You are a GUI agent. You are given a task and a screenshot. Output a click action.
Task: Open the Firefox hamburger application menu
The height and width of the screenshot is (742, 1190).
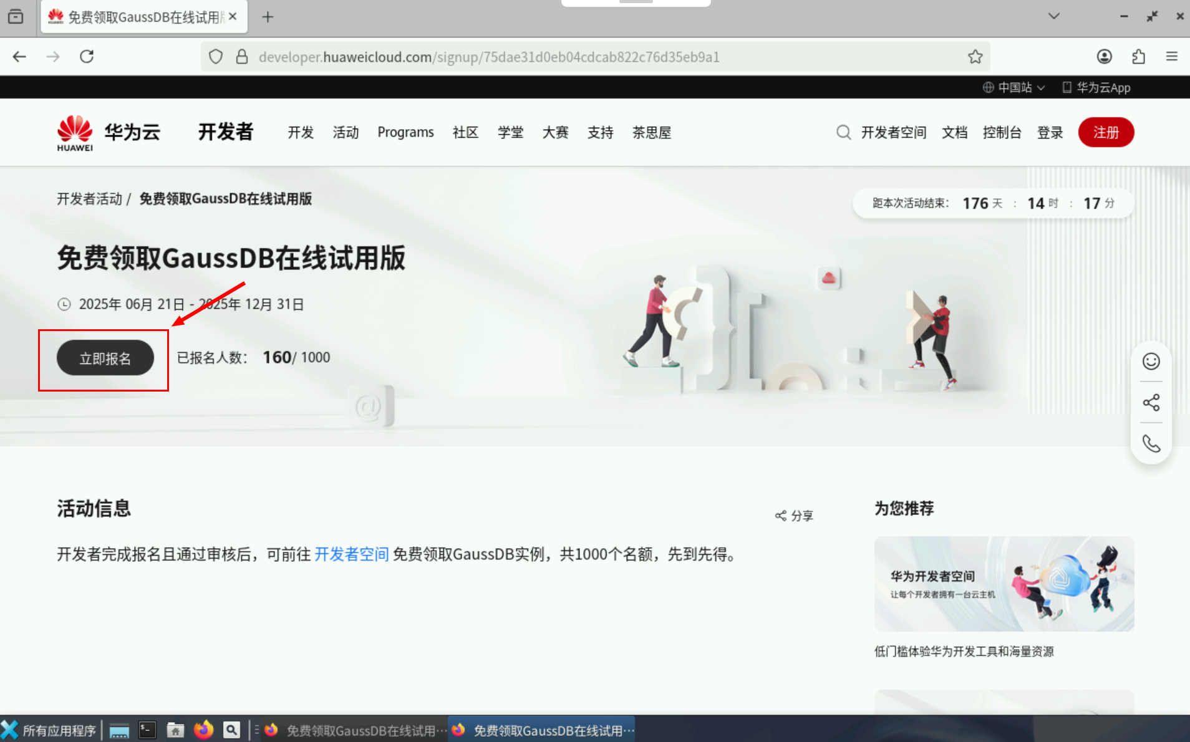[1172, 57]
